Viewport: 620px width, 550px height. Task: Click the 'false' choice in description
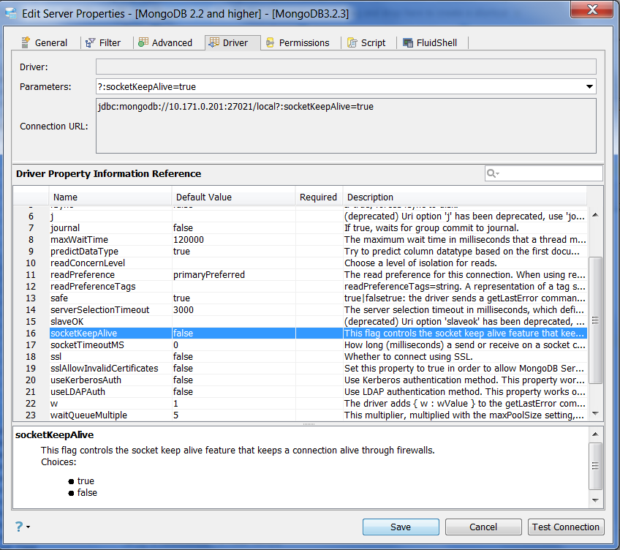pyautogui.click(x=87, y=493)
